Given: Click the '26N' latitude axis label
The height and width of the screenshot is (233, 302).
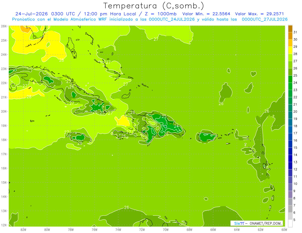Looking at the screenshot, I should [x=4, y=26].
